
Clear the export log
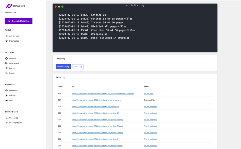point(78,67)
